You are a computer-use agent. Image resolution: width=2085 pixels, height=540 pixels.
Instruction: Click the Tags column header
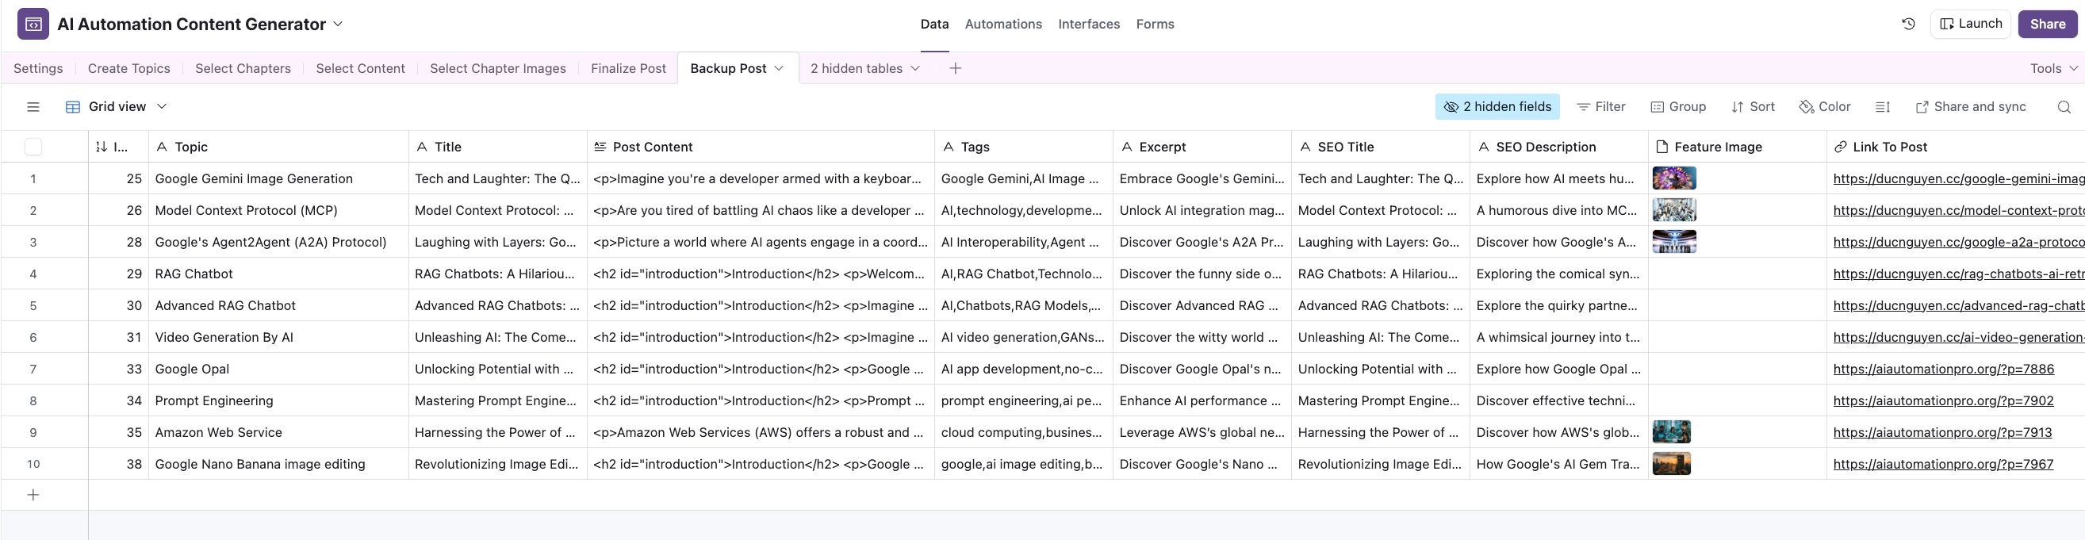(1024, 147)
